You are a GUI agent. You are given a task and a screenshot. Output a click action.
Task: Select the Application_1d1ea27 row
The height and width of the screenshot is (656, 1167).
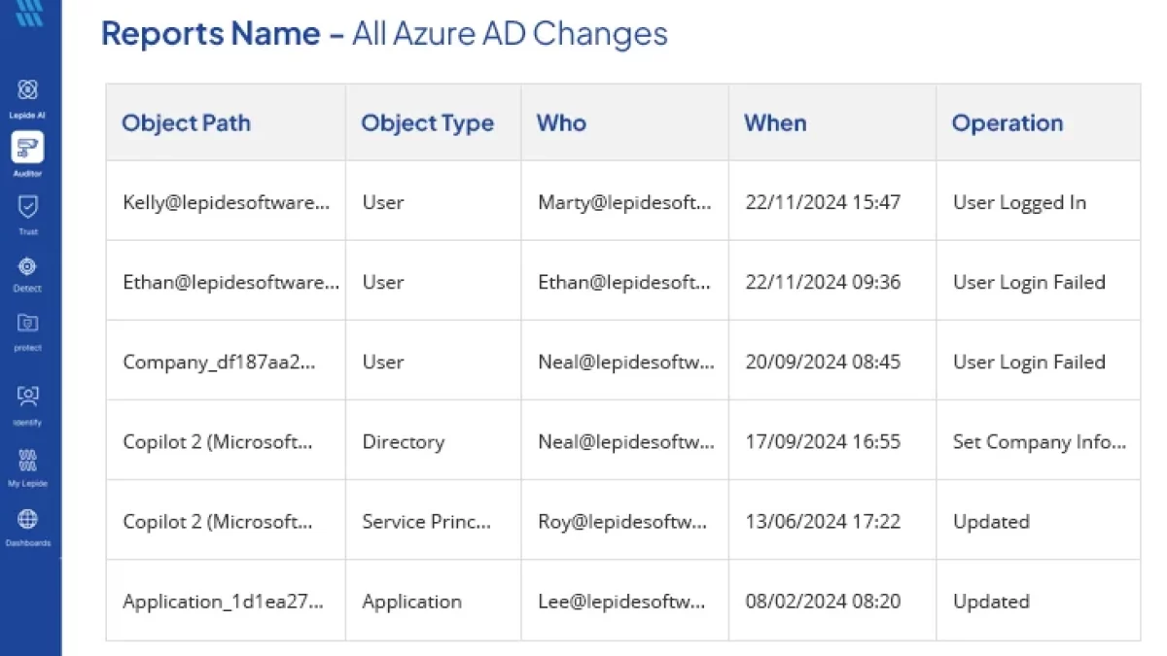[x=622, y=601]
